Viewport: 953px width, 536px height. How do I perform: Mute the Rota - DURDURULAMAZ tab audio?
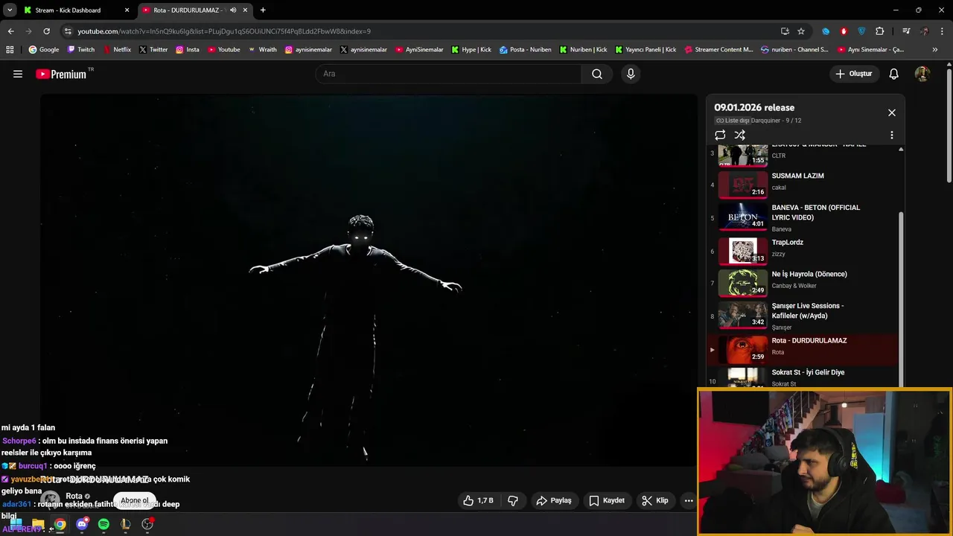point(233,10)
